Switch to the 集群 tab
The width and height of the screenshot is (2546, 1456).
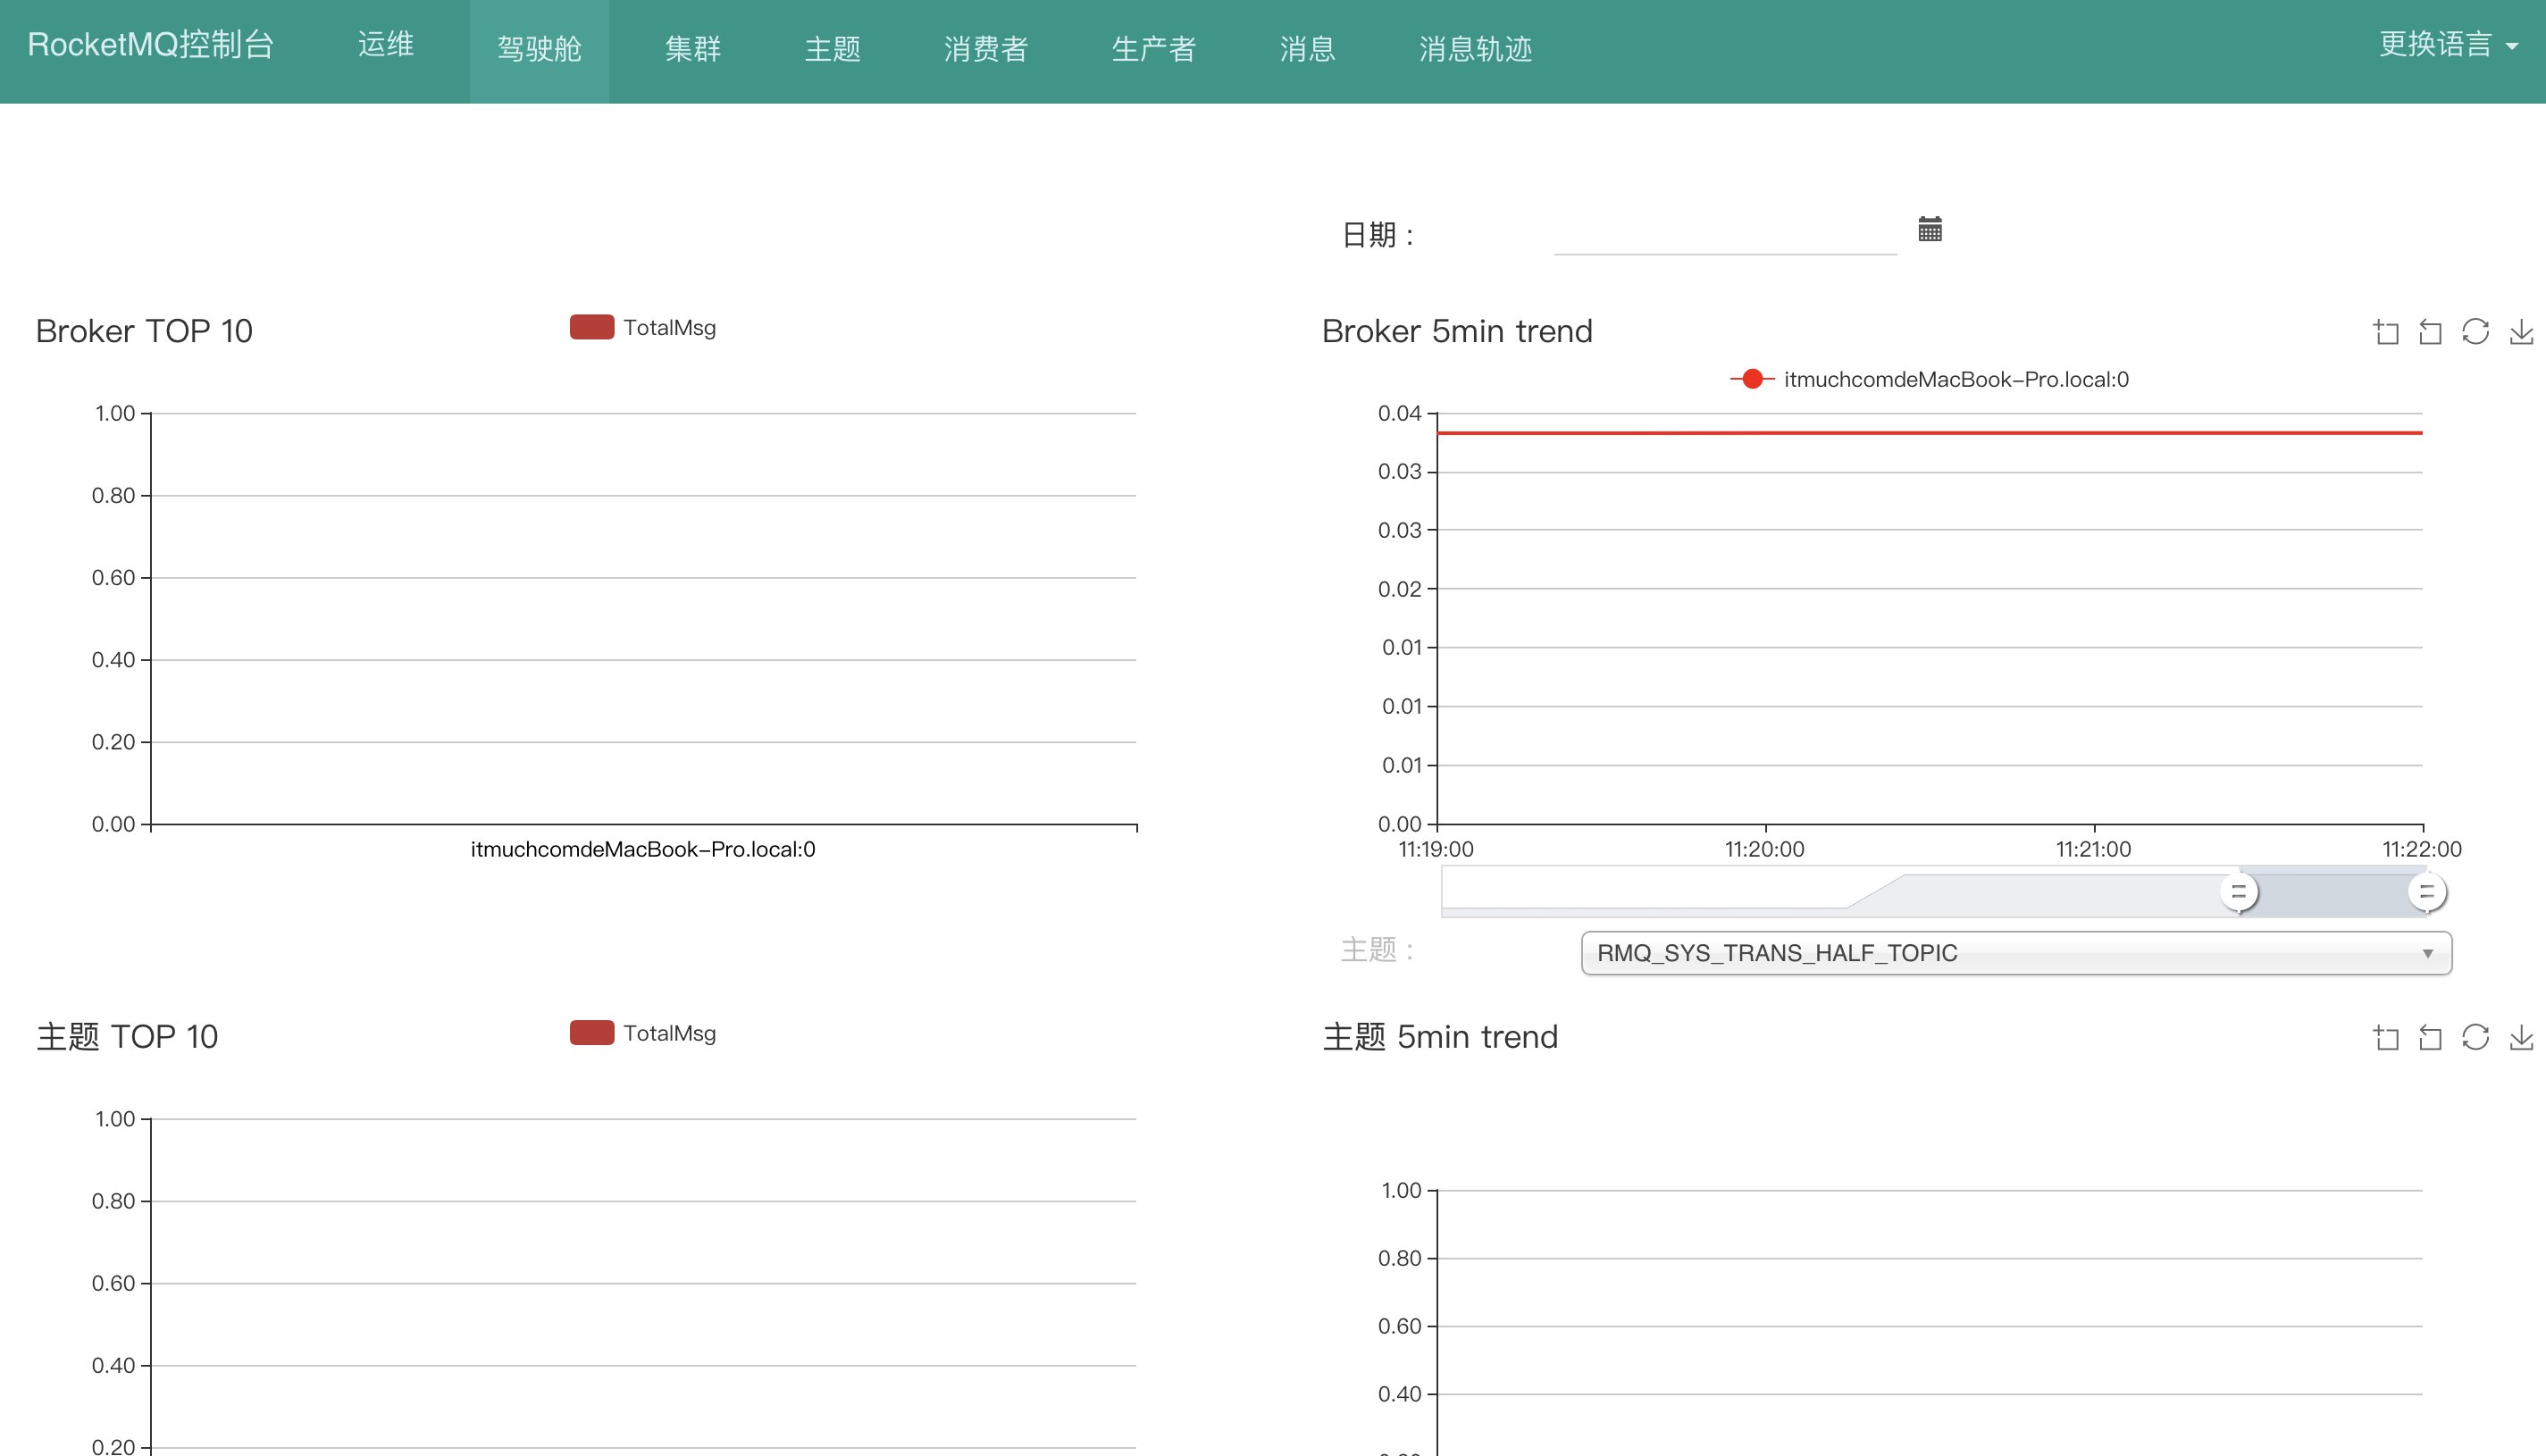tap(692, 49)
